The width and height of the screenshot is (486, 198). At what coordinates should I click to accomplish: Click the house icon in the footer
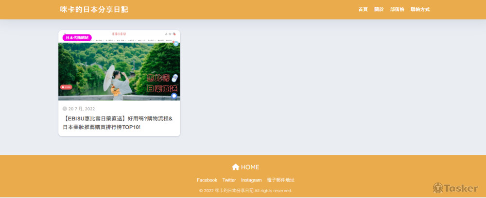click(236, 167)
